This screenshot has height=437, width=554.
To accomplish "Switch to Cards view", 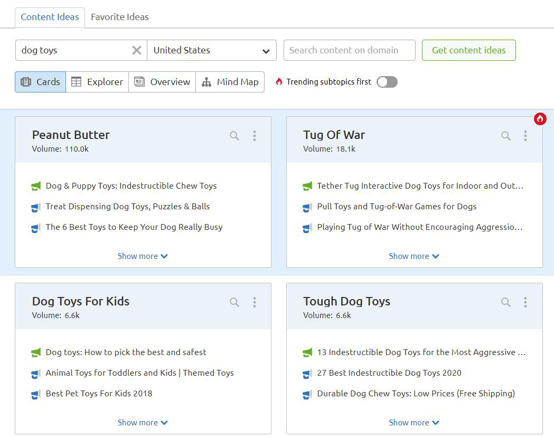I will click(41, 82).
